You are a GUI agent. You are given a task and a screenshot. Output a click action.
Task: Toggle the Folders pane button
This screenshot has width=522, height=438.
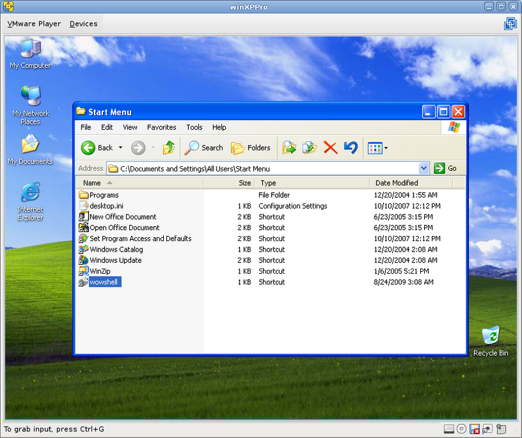point(251,148)
